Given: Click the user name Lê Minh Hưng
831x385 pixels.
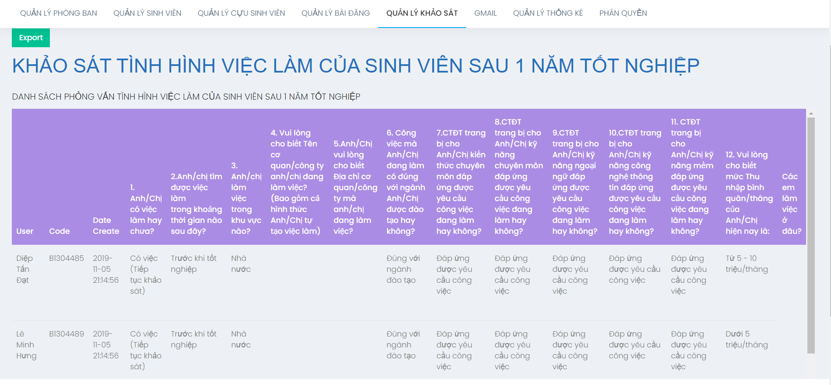Looking at the screenshot, I should coord(26,345).
